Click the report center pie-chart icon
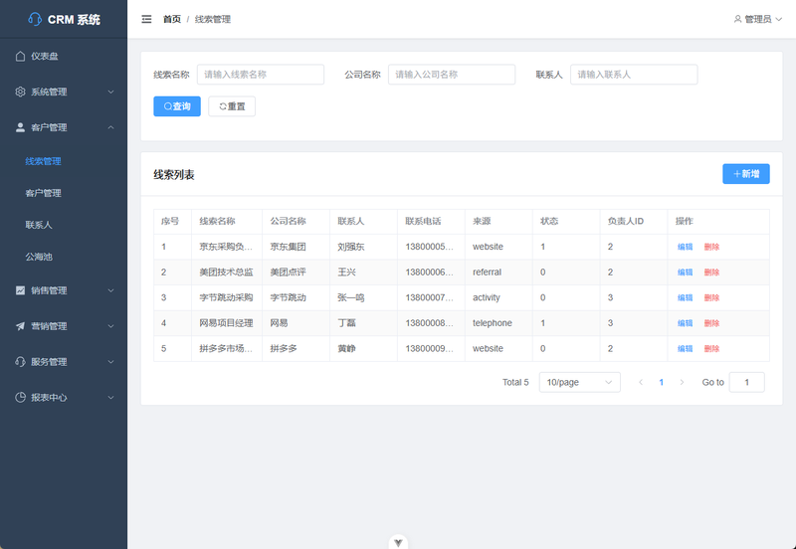The width and height of the screenshot is (796, 549). point(20,397)
